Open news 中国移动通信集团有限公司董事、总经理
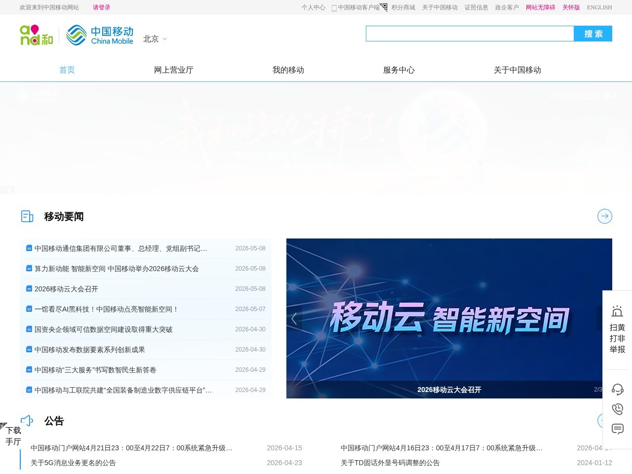Image resolution: width=632 pixels, height=474 pixels. click(121, 248)
